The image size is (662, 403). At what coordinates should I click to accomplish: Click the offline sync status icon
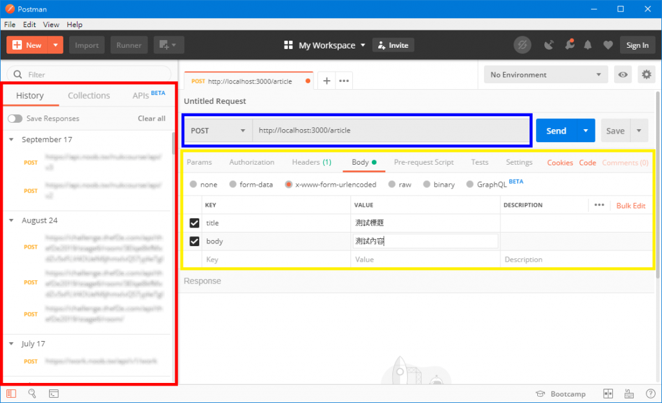pos(522,45)
